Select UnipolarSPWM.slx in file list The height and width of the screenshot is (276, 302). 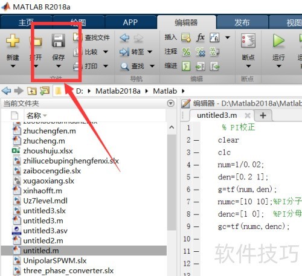55,261
